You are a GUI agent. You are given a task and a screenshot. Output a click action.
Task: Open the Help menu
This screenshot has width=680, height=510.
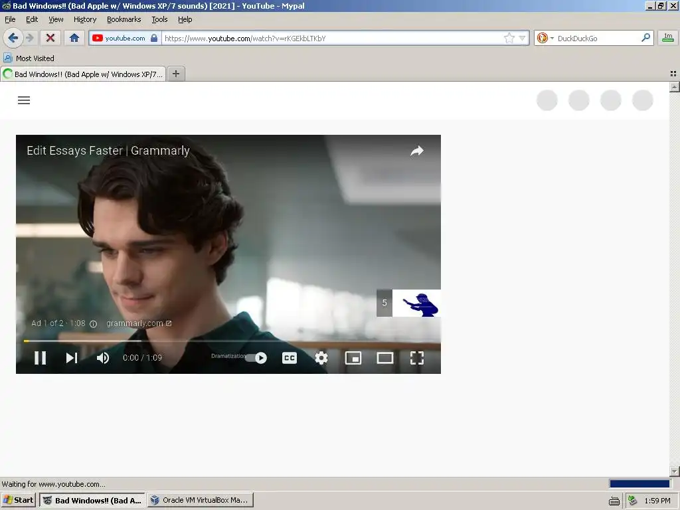pyautogui.click(x=185, y=19)
